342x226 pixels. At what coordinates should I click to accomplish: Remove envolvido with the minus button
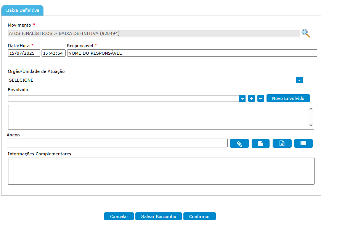[x=261, y=98]
